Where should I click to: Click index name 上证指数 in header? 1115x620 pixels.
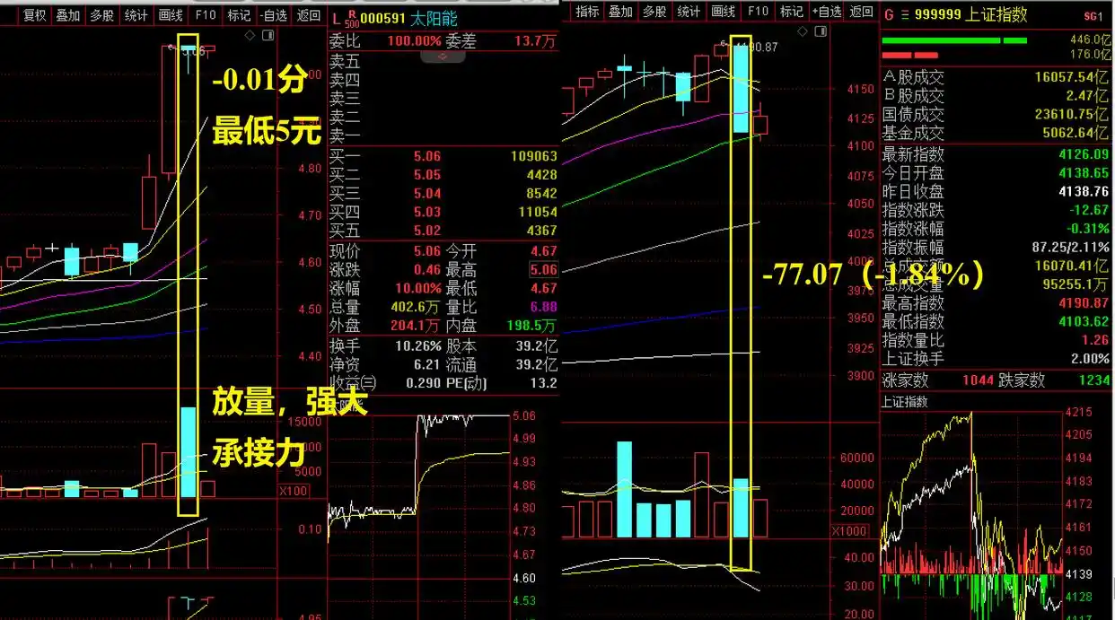[997, 15]
